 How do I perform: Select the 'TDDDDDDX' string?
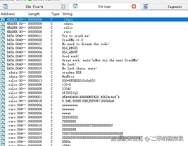[69, 121]
